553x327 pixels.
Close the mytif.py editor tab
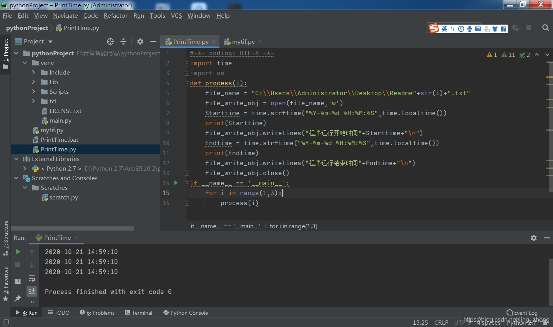click(260, 41)
